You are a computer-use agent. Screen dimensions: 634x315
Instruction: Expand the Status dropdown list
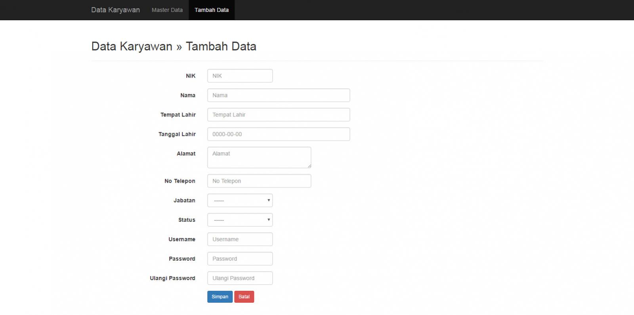(240, 220)
